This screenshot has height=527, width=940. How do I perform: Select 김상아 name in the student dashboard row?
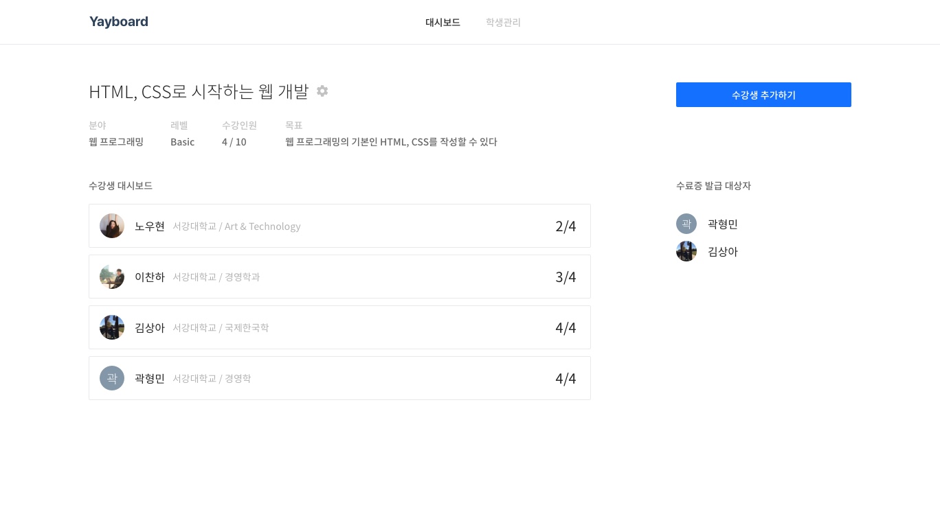150,327
